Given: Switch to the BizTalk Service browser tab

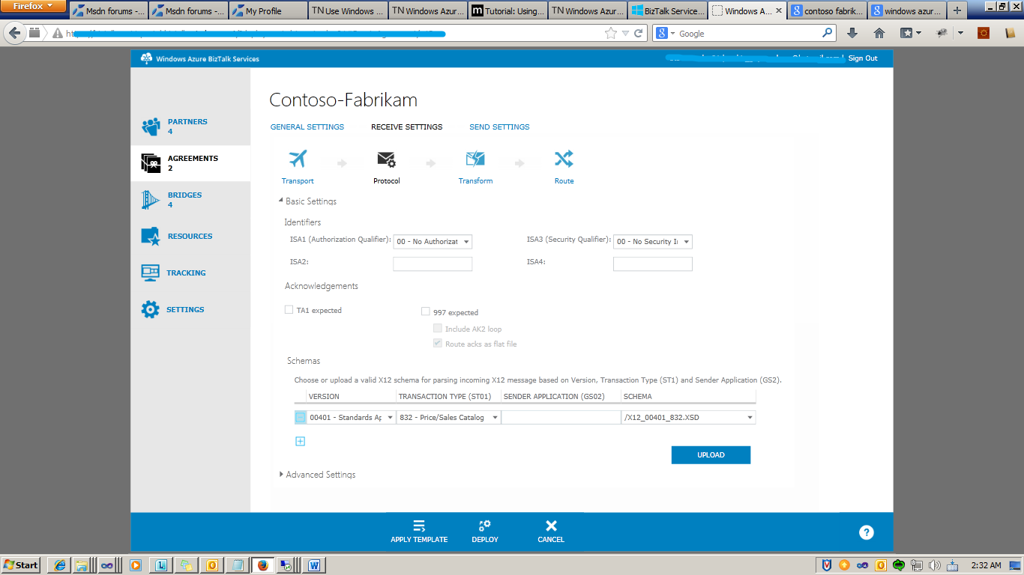Looking at the screenshot, I should (666, 11).
